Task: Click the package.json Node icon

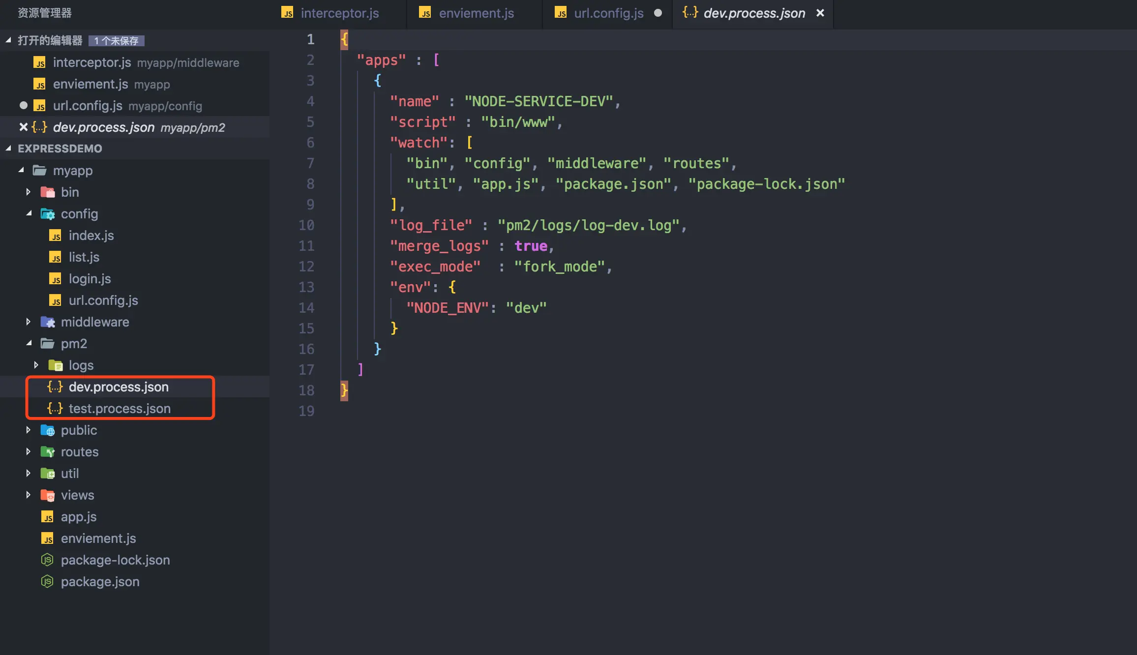Action: (x=47, y=582)
